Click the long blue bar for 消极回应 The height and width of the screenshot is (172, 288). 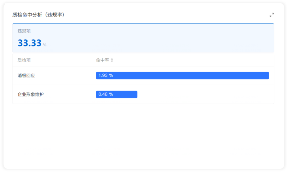[182, 75]
